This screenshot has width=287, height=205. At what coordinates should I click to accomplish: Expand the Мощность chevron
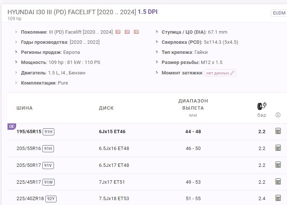pyautogui.click(x=16, y=62)
